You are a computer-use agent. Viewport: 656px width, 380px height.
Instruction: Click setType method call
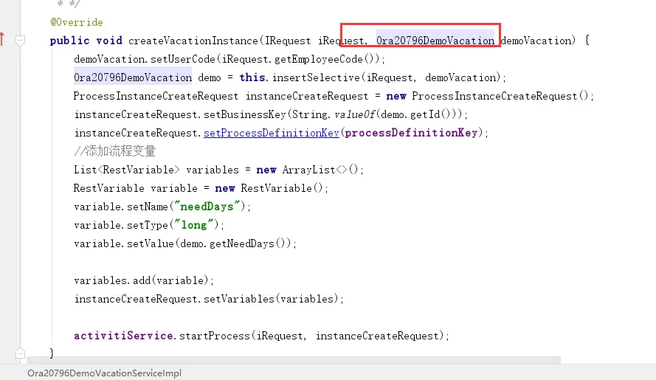pyautogui.click(x=148, y=225)
